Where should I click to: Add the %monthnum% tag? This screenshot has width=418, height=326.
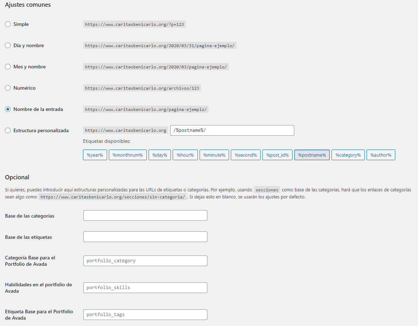coord(128,155)
